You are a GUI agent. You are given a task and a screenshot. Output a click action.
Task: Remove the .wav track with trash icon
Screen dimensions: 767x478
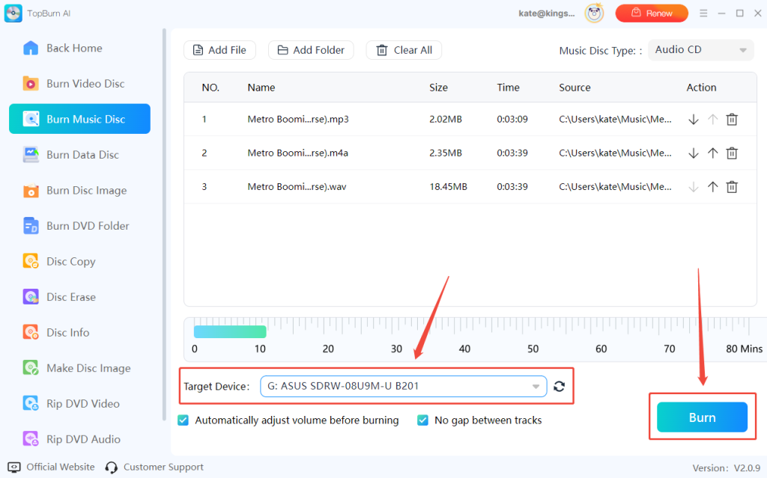point(732,187)
